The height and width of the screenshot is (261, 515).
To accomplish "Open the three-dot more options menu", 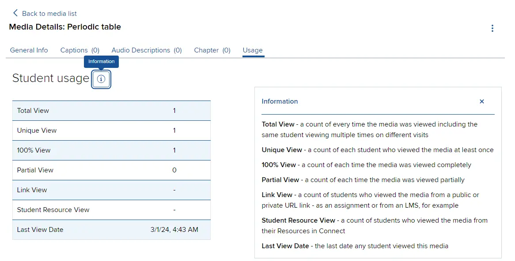I will pyautogui.click(x=492, y=28).
